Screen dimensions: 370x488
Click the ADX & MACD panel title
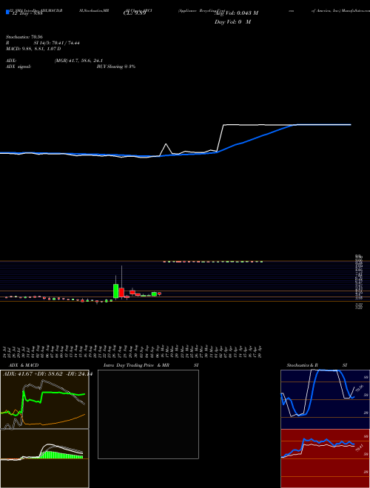point(24,365)
